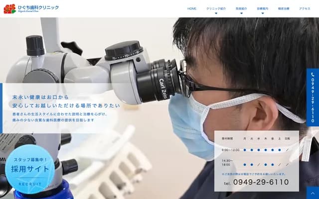The image size is (319, 199).
Task: Open the 採用サイト recruit circle button
Action: (x=31, y=169)
